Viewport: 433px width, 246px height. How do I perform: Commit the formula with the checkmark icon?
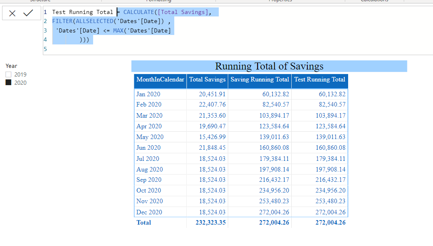point(28,13)
